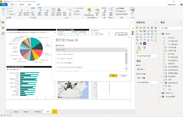Open the File (檔案) tab

4,5
